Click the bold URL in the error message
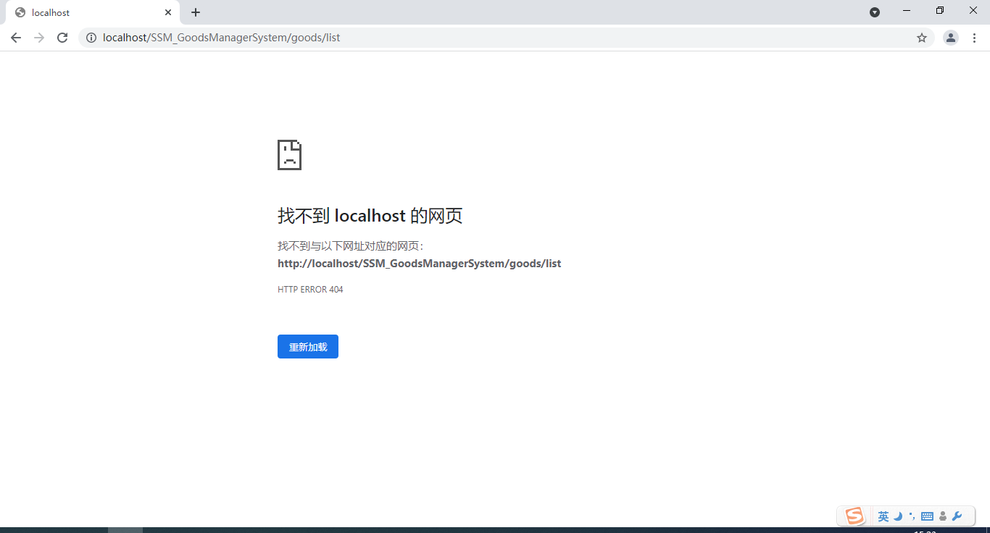Viewport: 990px width, 533px height. (x=419, y=263)
